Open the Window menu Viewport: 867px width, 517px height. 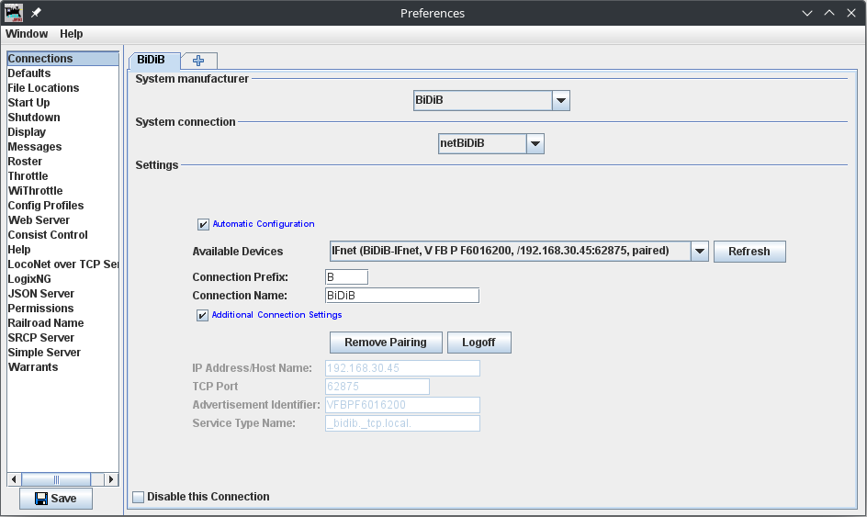pos(27,34)
